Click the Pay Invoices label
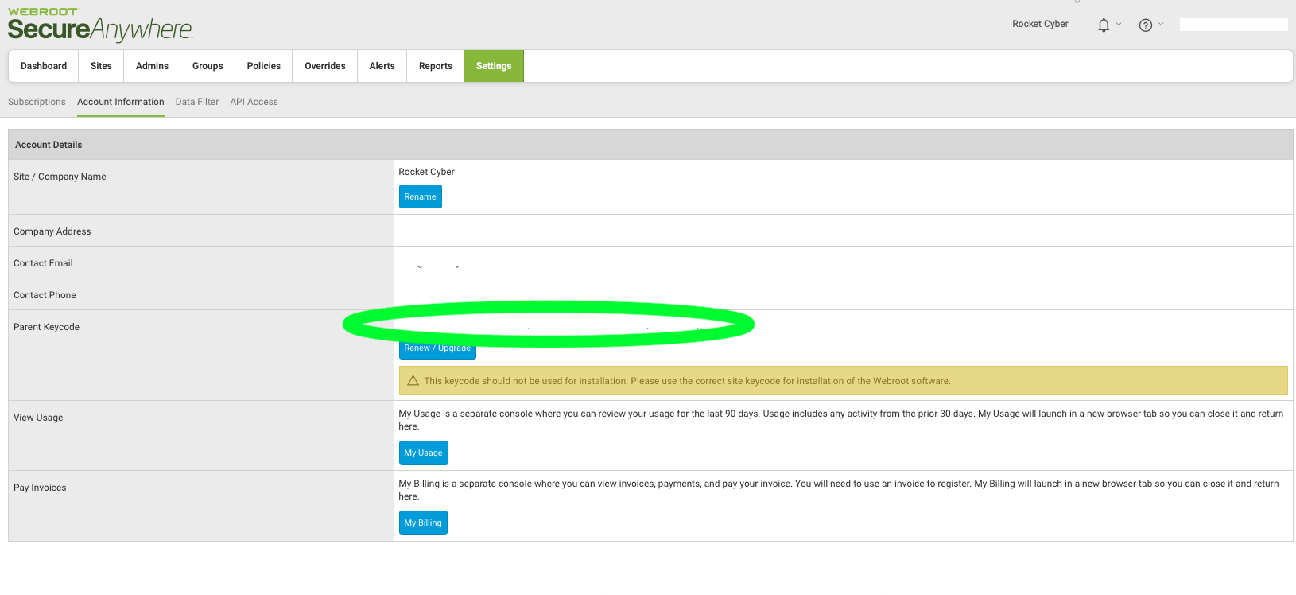Viewport: 1296px width, 595px height. point(40,488)
